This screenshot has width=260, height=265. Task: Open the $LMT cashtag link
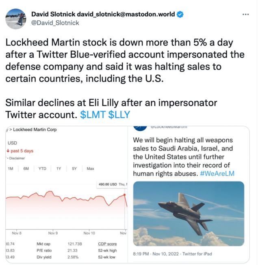point(93,115)
